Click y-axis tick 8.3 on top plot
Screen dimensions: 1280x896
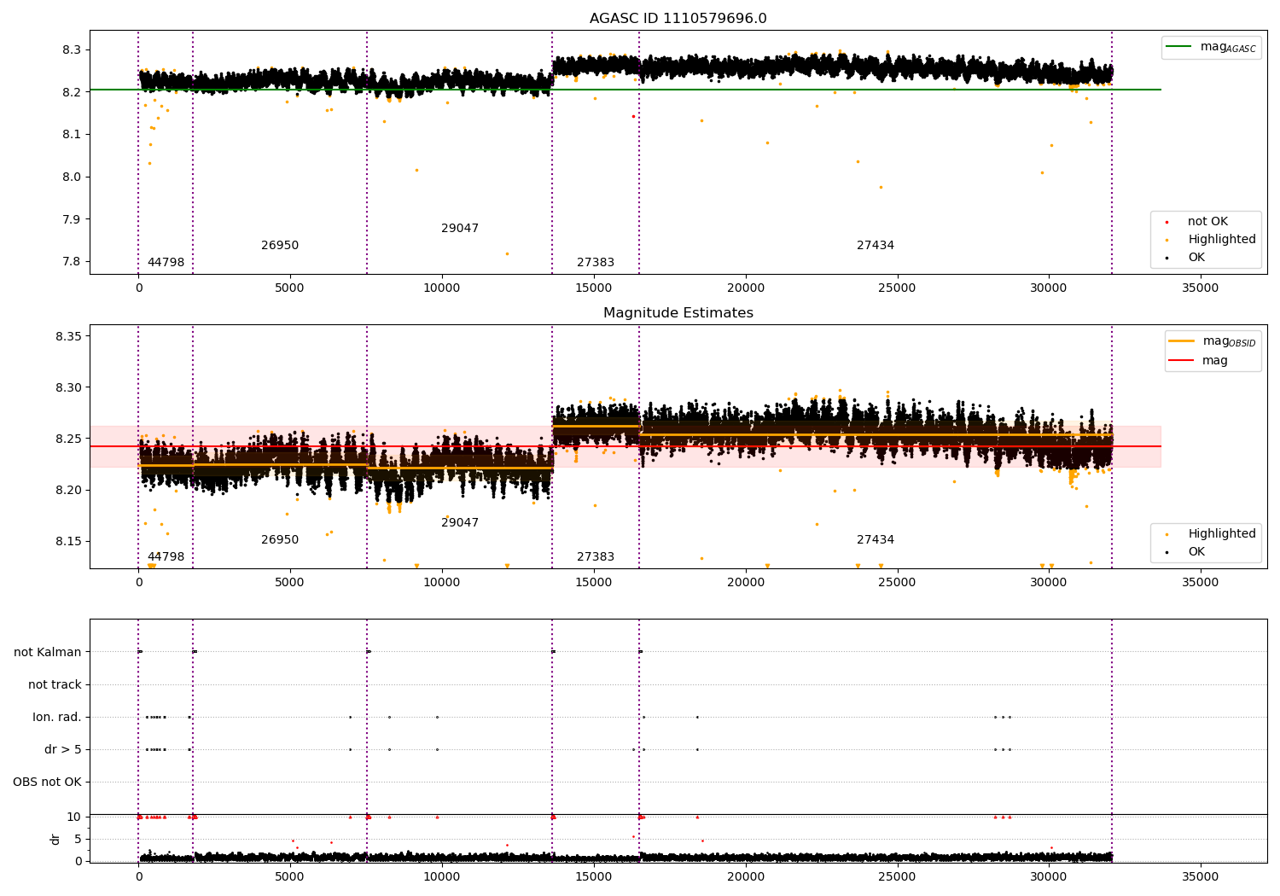tap(72, 50)
